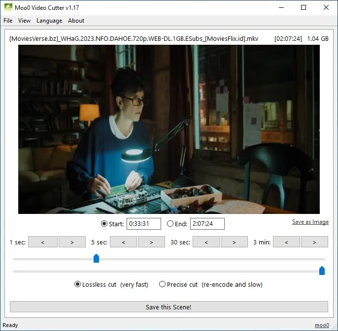Open the View menu
This screenshot has height=331, width=338.
(24, 21)
